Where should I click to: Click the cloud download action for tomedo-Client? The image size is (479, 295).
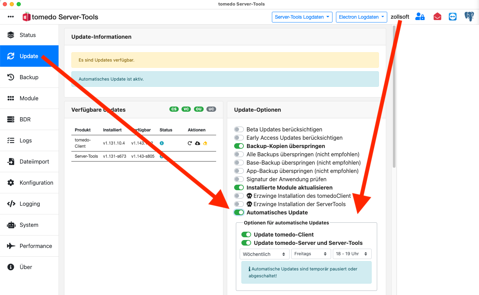tap(197, 143)
